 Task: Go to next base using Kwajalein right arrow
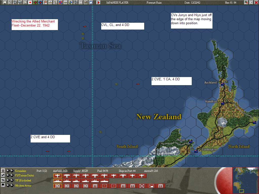12,171
